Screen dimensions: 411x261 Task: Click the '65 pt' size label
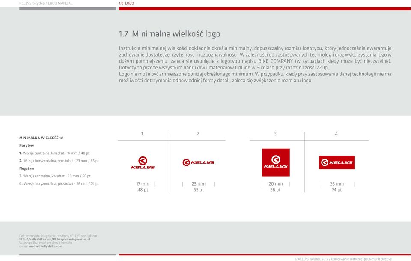click(198, 190)
